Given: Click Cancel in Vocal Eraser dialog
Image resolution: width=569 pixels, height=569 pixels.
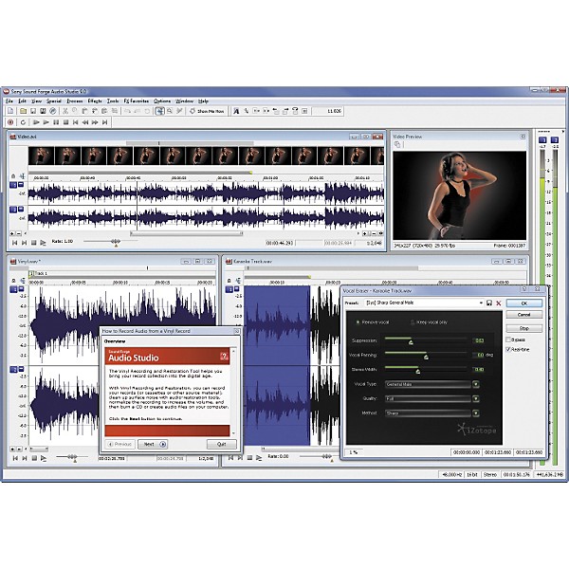Looking at the screenshot, I should click(x=524, y=315).
